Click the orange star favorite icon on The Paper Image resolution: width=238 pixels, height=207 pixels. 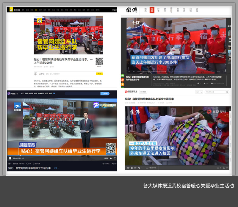pyautogui.click(x=122, y=84)
